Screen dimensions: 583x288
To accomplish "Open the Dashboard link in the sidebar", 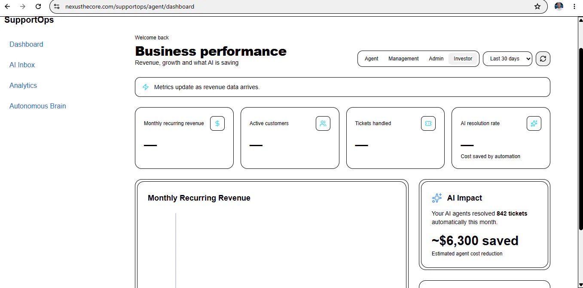I will [x=26, y=44].
